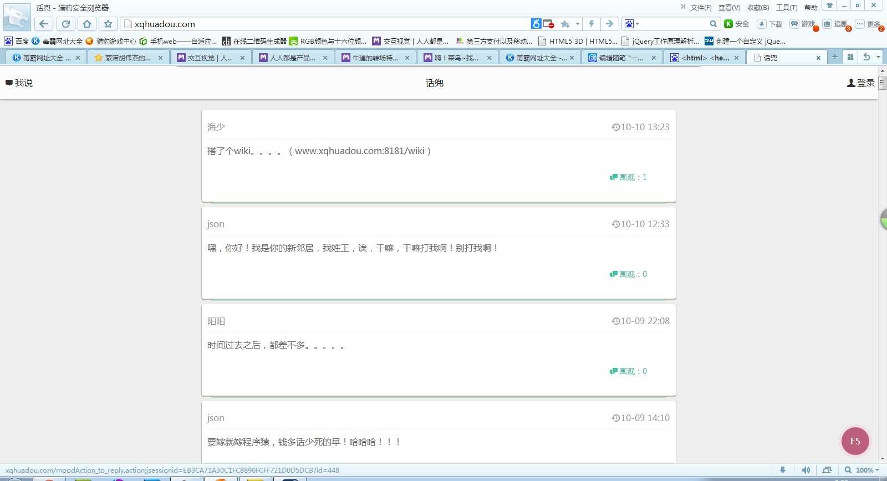Click 围观 : 0 on 阳阳's post
Screen dimensions: 887x481
point(628,371)
